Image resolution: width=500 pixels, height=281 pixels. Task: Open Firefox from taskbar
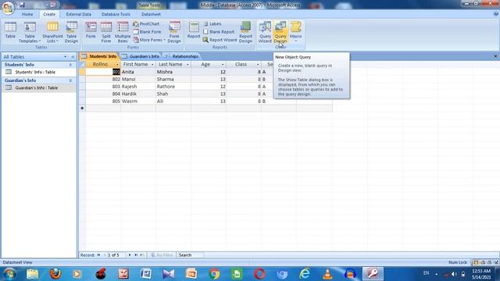(x=55, y=274)
